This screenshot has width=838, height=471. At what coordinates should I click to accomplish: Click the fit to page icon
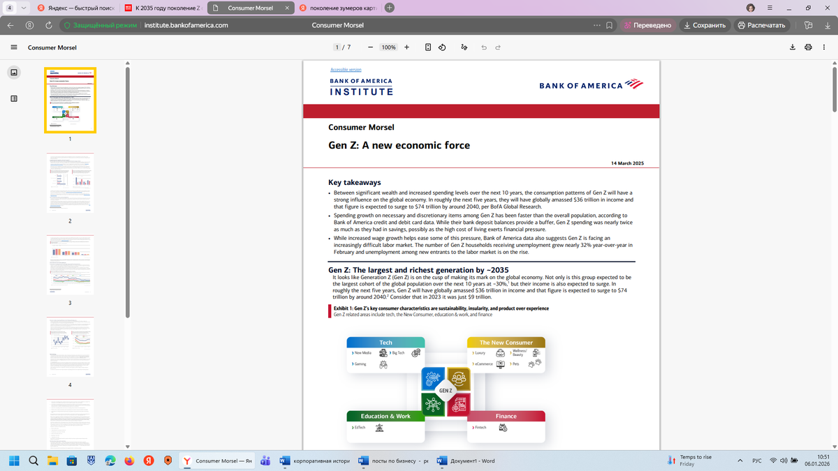point(428,47)
